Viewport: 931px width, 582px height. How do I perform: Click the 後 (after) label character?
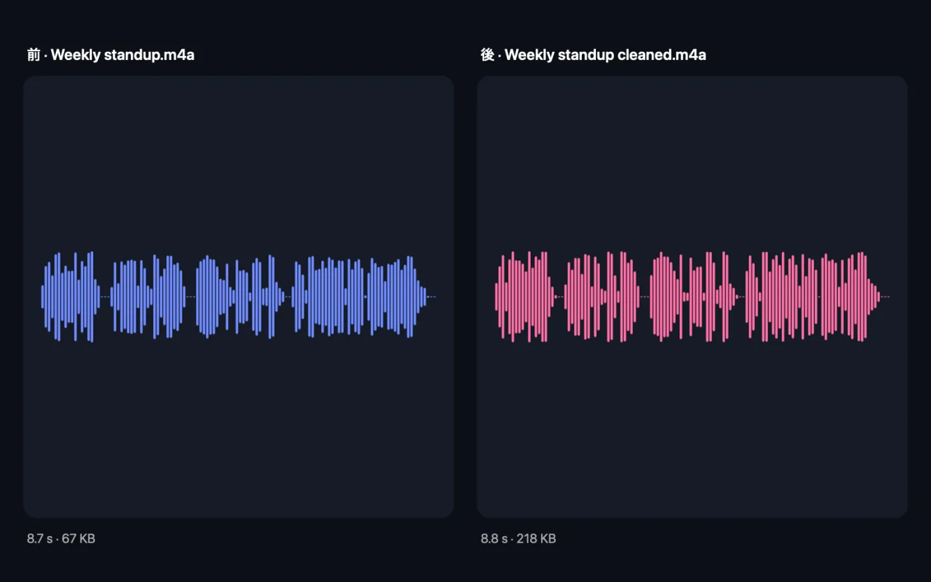click(x=487, y=55)
